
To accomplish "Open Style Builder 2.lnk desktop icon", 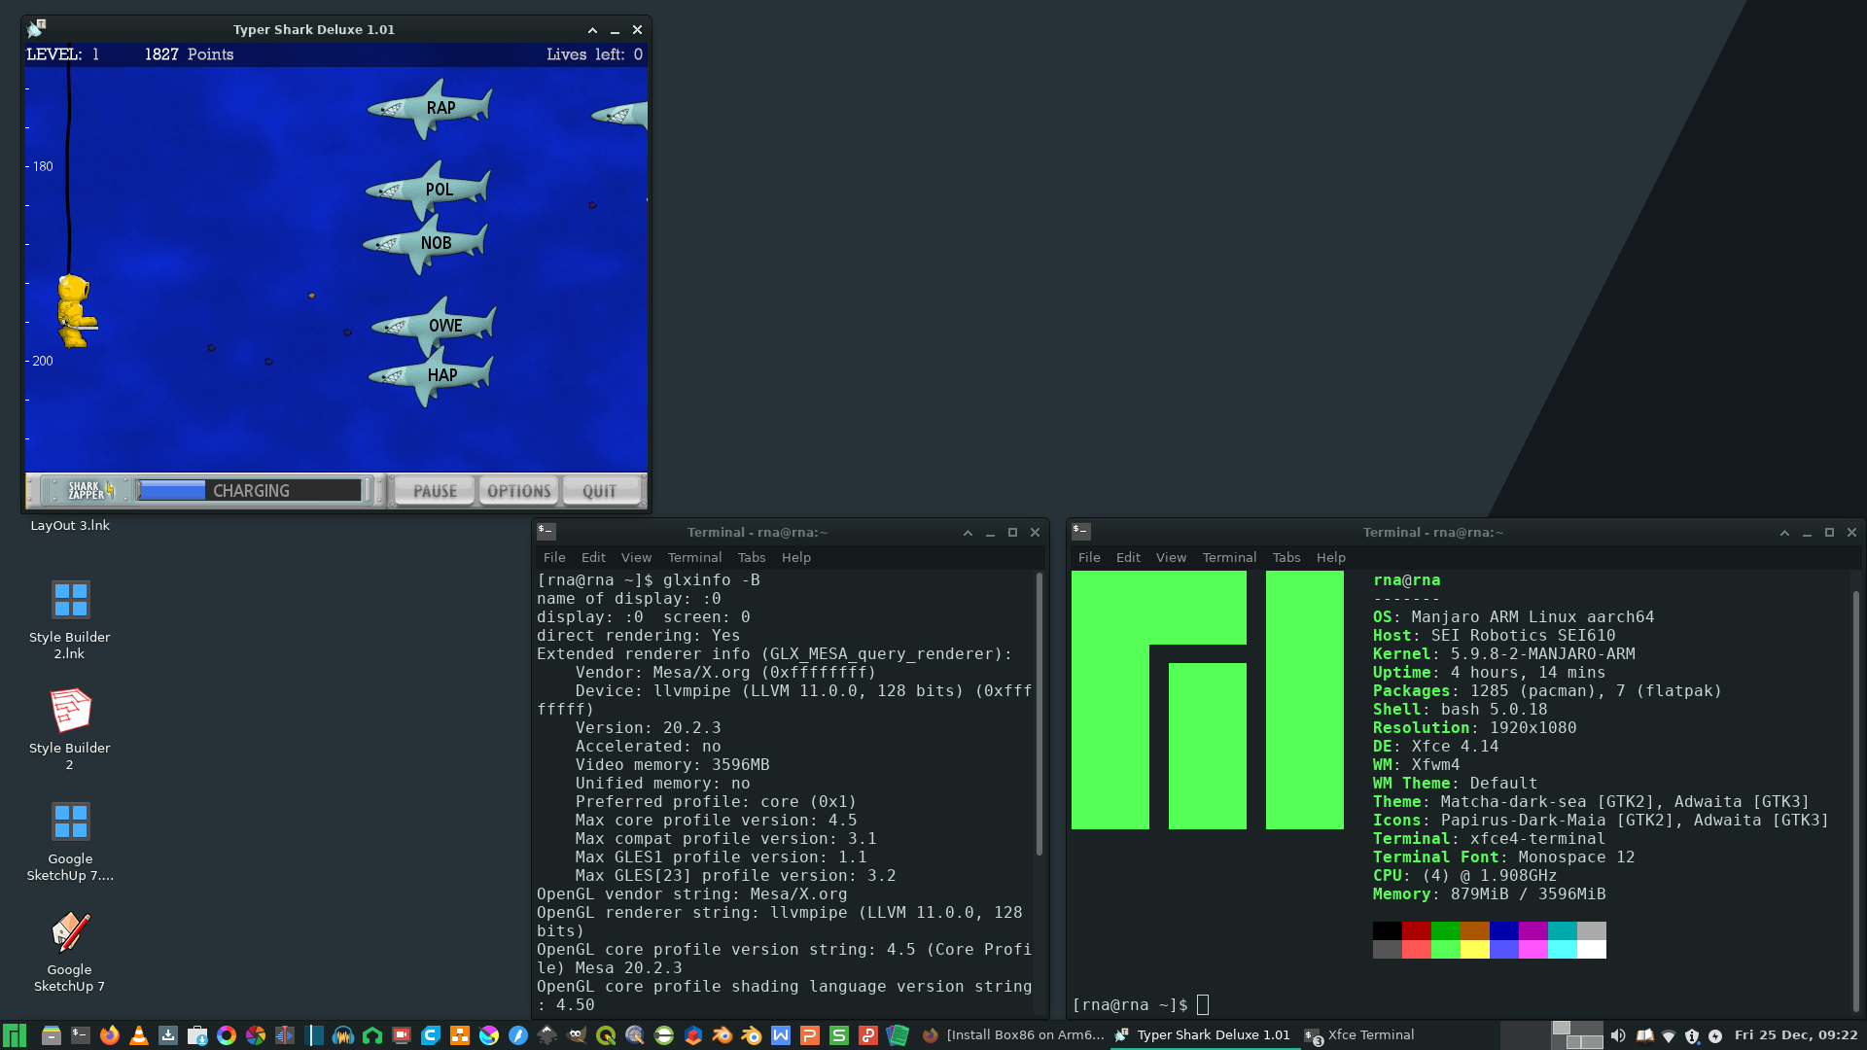I will tap(70, 620).
